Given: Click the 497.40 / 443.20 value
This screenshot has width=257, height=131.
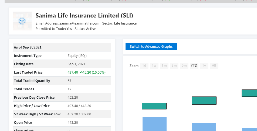Looking at the screenshot, I should click(x=79, y=106).
